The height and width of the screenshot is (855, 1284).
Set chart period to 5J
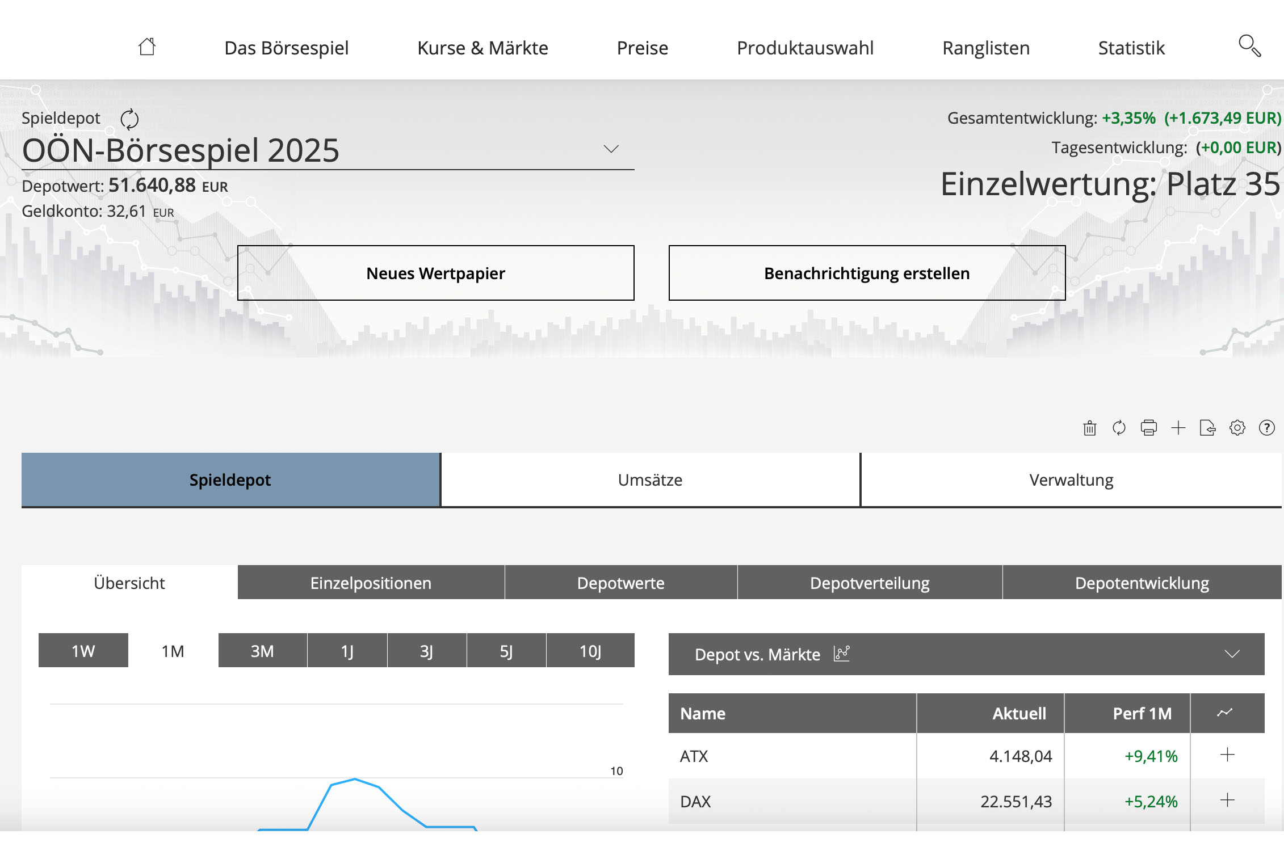(x=506, y=651)
